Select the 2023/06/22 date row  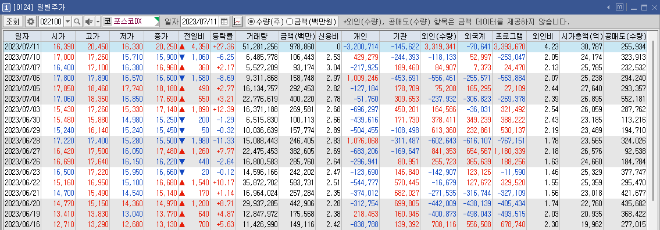(x=326, y=182)
